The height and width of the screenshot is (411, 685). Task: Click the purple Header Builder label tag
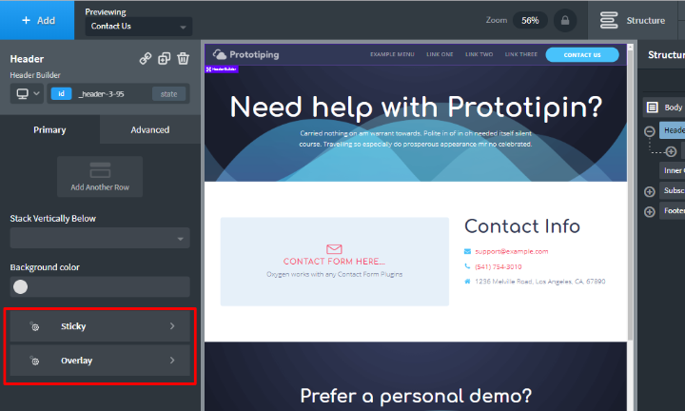pos(222,69)
